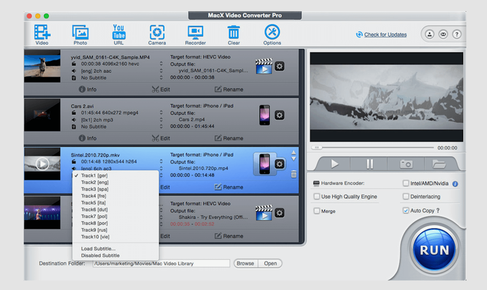This screenshot has height=290, width=487.
Task: Click the blue info icon beside Intel/AMD/Nvidia
Action: tap(455, 184)
